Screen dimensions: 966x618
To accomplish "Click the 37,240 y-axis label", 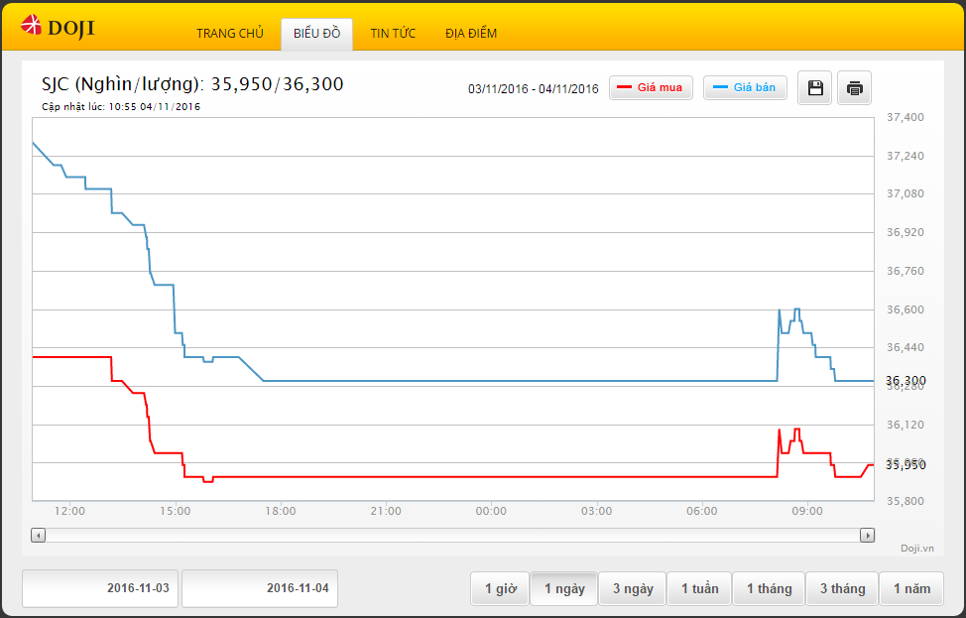I will [x=906, y=156].
